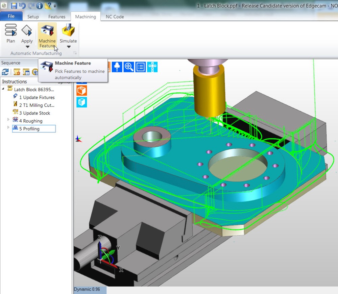The height and width of the screenshot is (294, 338).
Task: Click the list view icon in viewport toolbar
Action: coord(141,67)
